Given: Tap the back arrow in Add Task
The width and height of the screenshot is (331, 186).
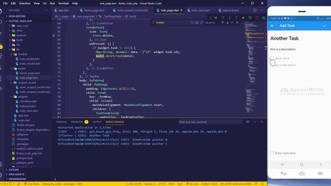Looking at the screenshot, I should click(x=273, y=26).
